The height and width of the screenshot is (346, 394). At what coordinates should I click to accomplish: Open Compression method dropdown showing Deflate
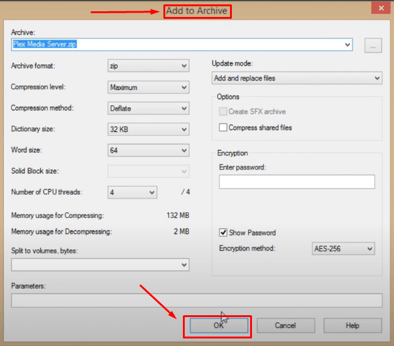tap(148, 108)
